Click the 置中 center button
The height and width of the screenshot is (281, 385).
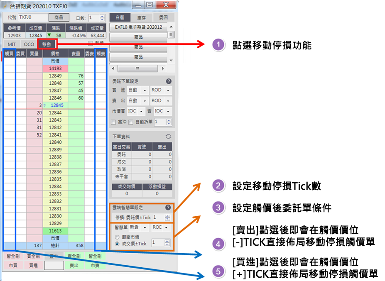click(x=54, y=256)
